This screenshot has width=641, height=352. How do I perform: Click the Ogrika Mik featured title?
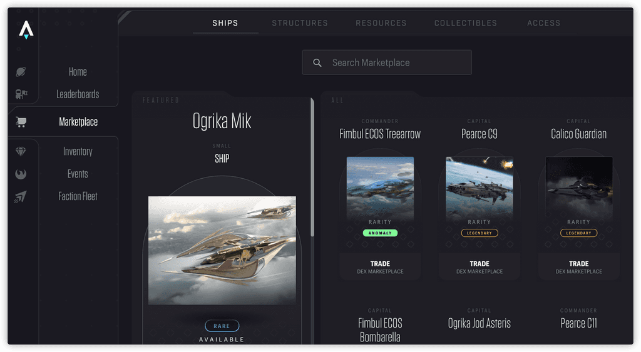tap(222, 121)
